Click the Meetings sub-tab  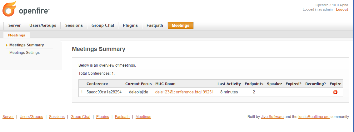[17, 35]
